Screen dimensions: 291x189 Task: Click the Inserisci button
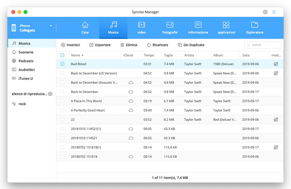point(71,45)
